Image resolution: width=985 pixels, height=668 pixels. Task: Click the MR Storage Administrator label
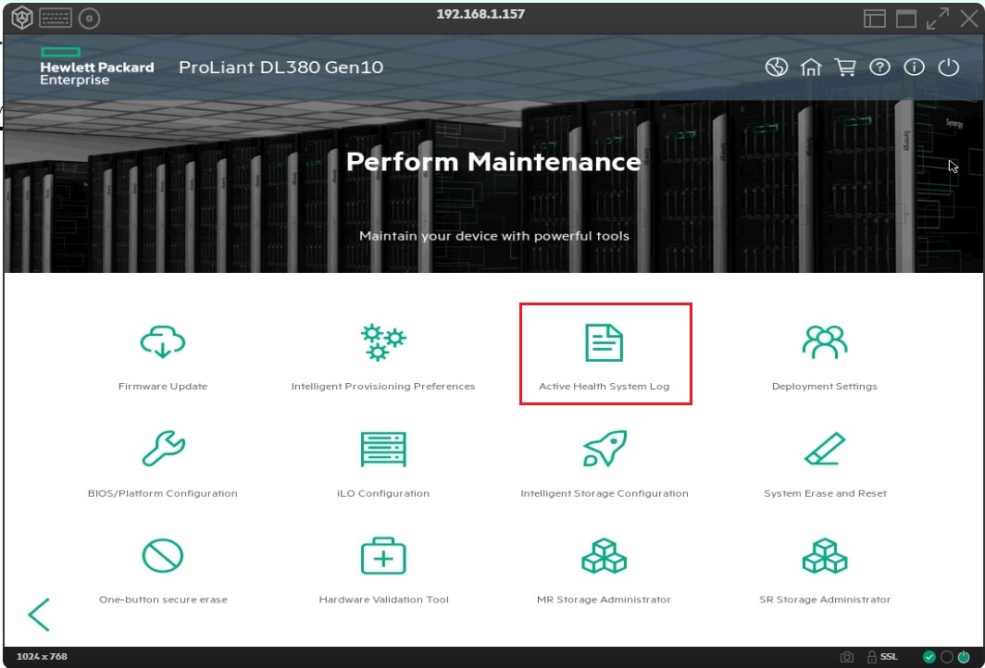pyautogui.click(x=604, y=600)
